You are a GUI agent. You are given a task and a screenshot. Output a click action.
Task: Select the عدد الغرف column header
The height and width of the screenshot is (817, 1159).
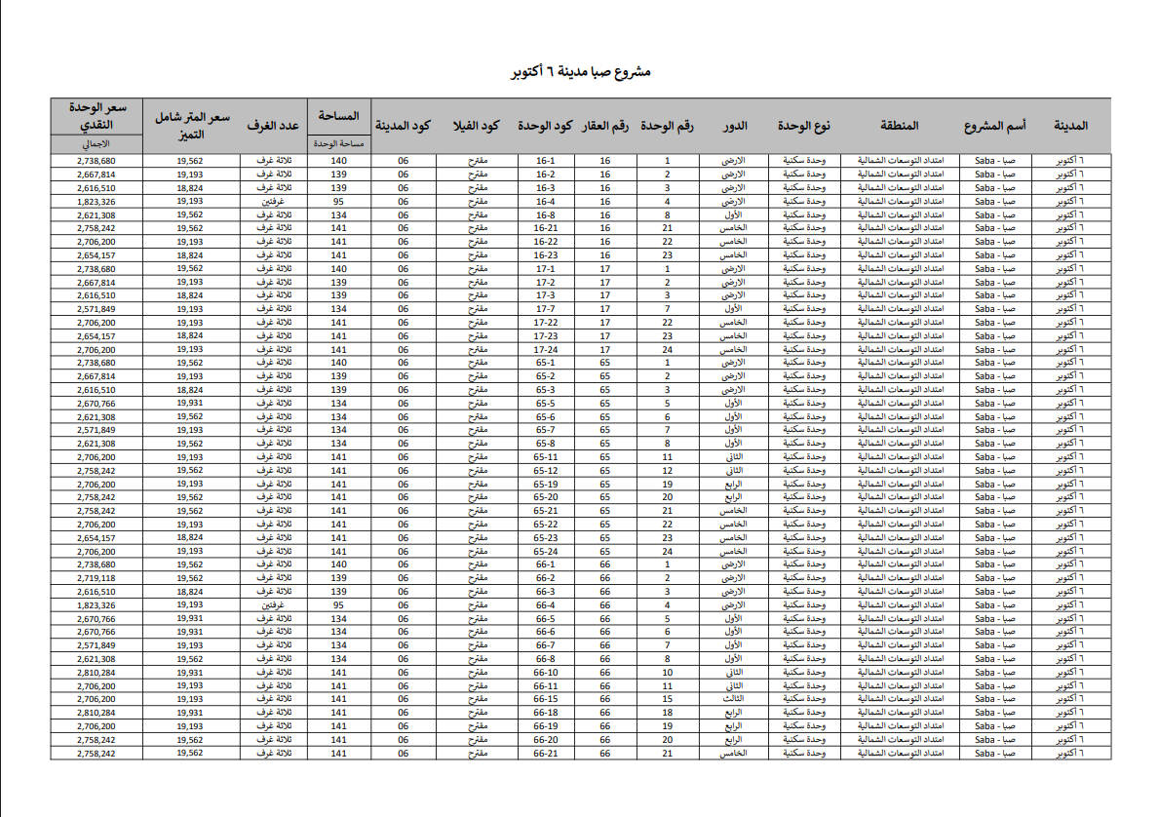273,126
